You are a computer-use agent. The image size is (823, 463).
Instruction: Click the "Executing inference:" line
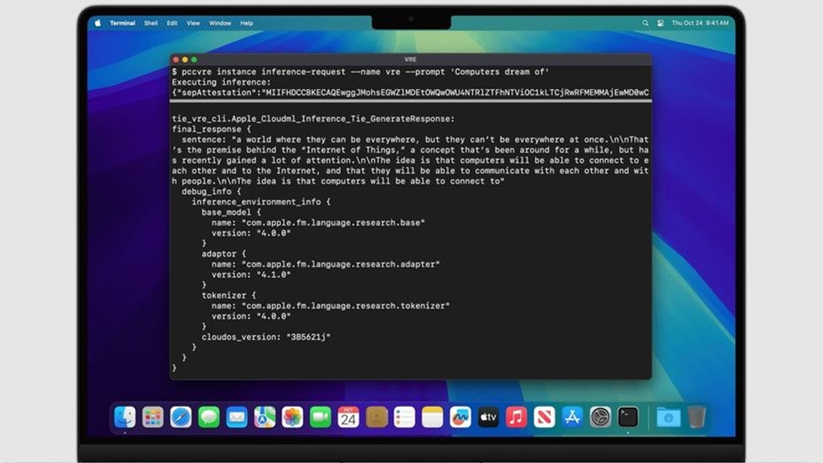[221, 82]
